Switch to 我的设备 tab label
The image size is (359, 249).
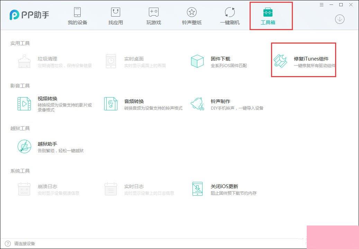[78, 22]
